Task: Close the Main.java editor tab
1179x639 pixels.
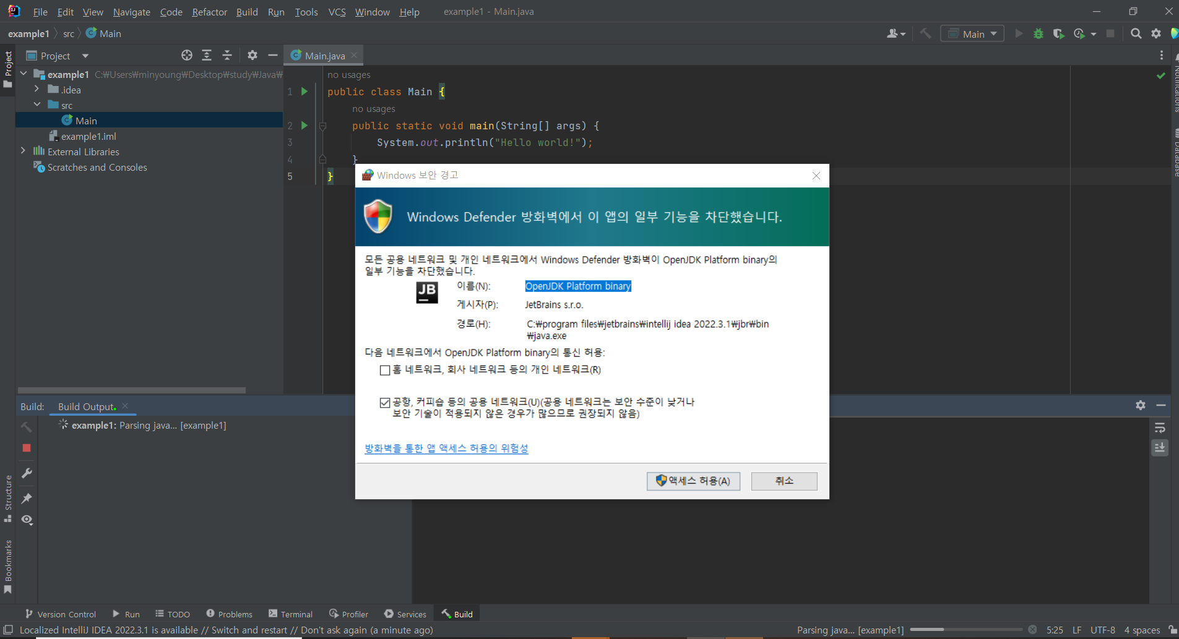Action: point(354,55)
